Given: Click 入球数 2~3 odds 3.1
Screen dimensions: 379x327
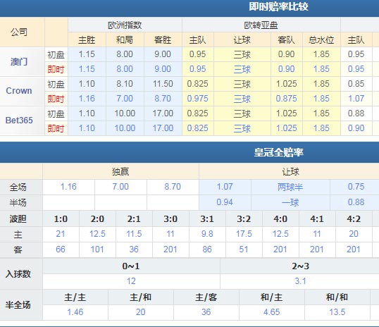Looking at the screenshot, I should [300, 281].
